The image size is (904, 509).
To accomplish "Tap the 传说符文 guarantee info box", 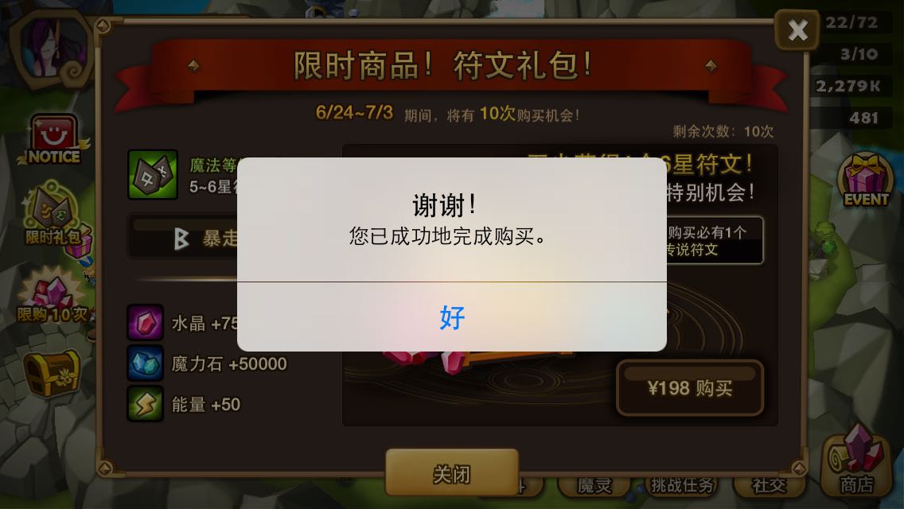I will click(715, 241).
